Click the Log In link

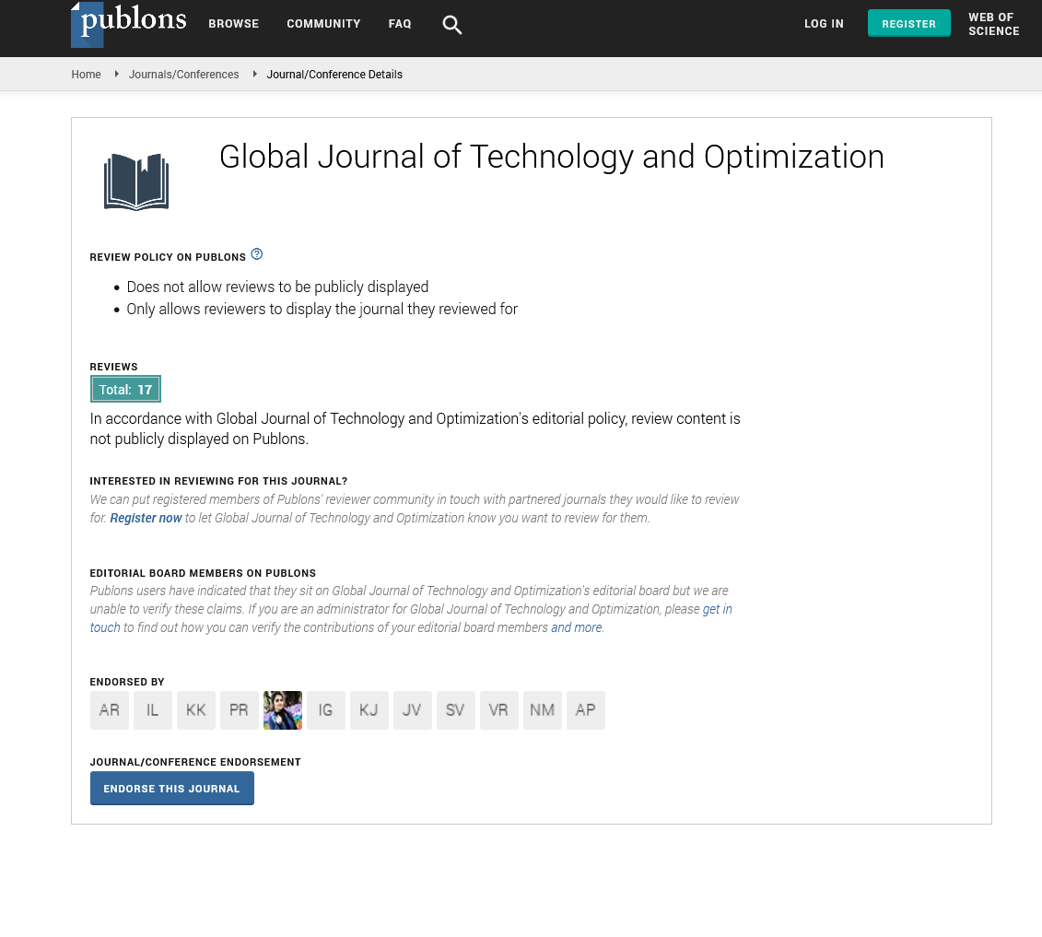click(x=824, y=24)
